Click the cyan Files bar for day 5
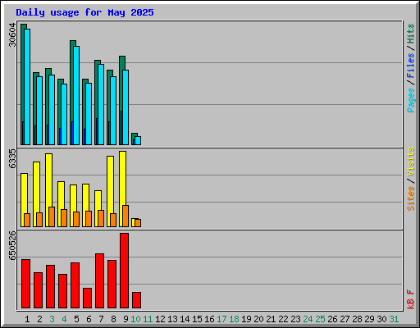This screenshot has height=328, width=420. point(76,95)
